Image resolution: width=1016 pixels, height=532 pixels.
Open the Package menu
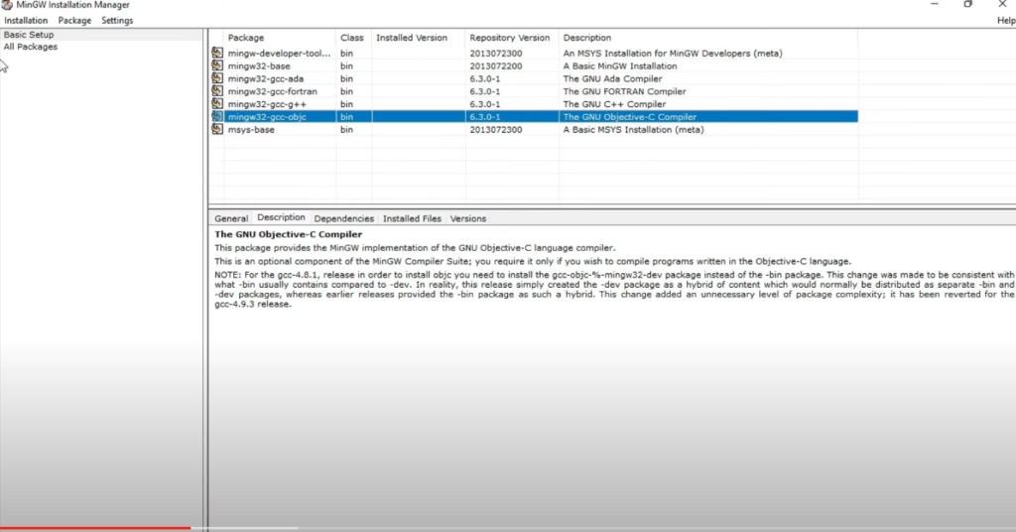point(74,21)
